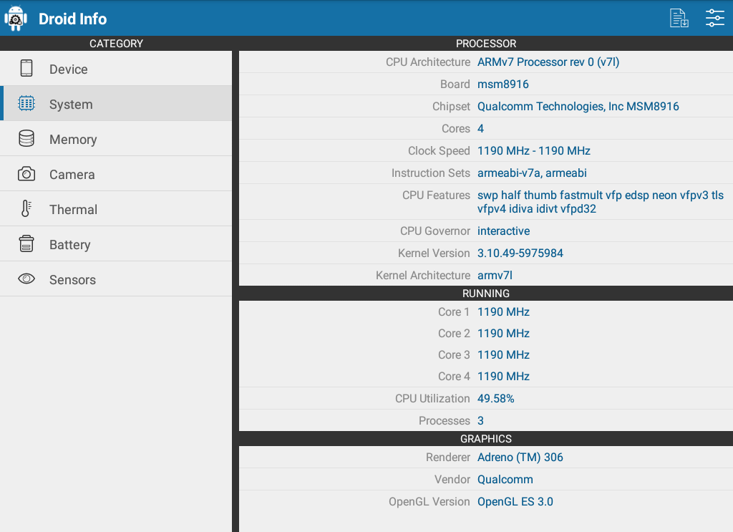This screenshot has width=733, height=532.
Task: Tap the Adreno (TM) 306 renderer row
Action: [520, 458]
